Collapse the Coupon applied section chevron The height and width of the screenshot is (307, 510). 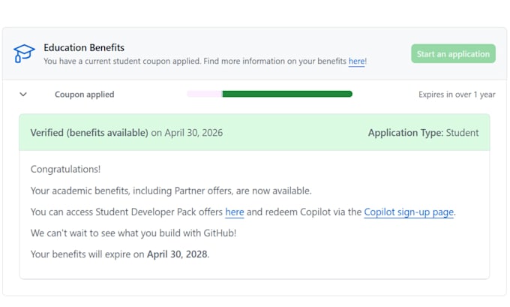pos(23,95)
